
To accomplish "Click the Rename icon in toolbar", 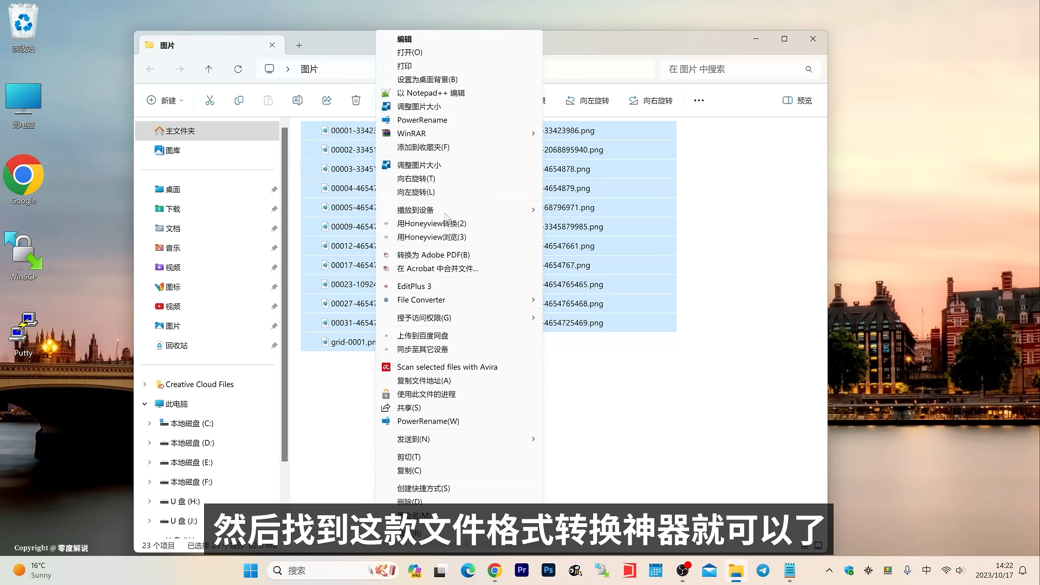I will (x=297, y=100).
